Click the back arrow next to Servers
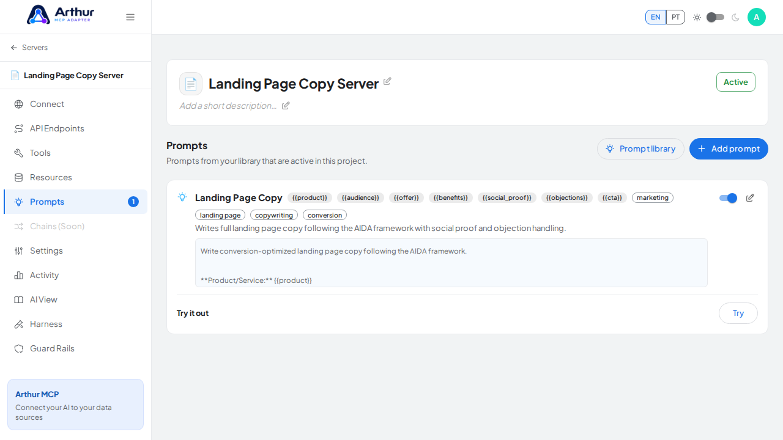This screenshot has width=783, height=440. 14,48
